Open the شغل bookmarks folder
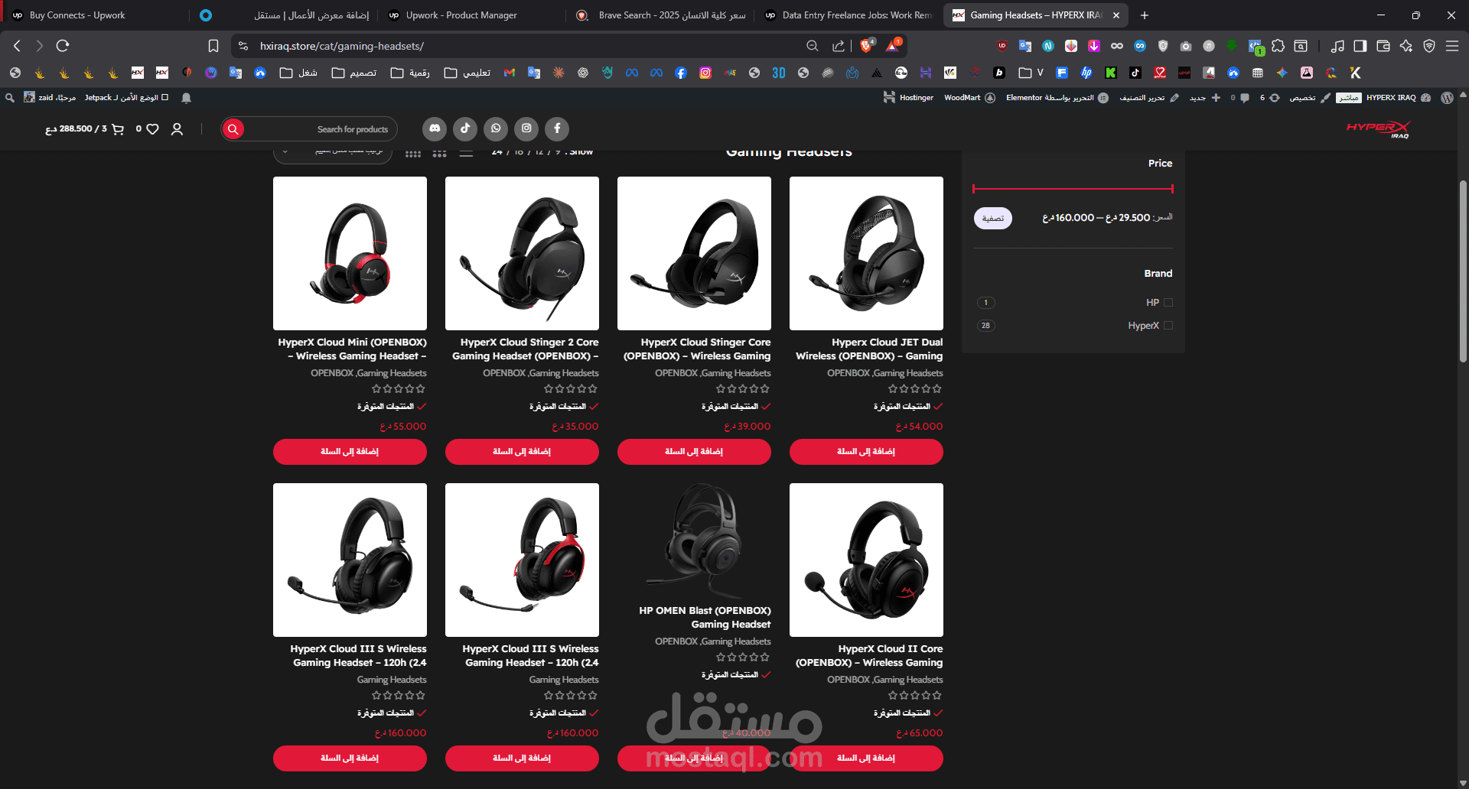 coord(298,73)
